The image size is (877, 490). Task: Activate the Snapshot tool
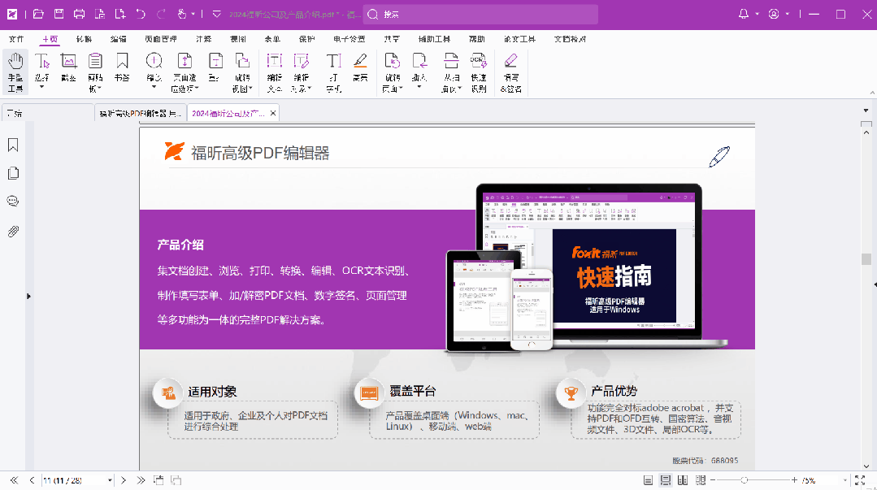(69, 67)
